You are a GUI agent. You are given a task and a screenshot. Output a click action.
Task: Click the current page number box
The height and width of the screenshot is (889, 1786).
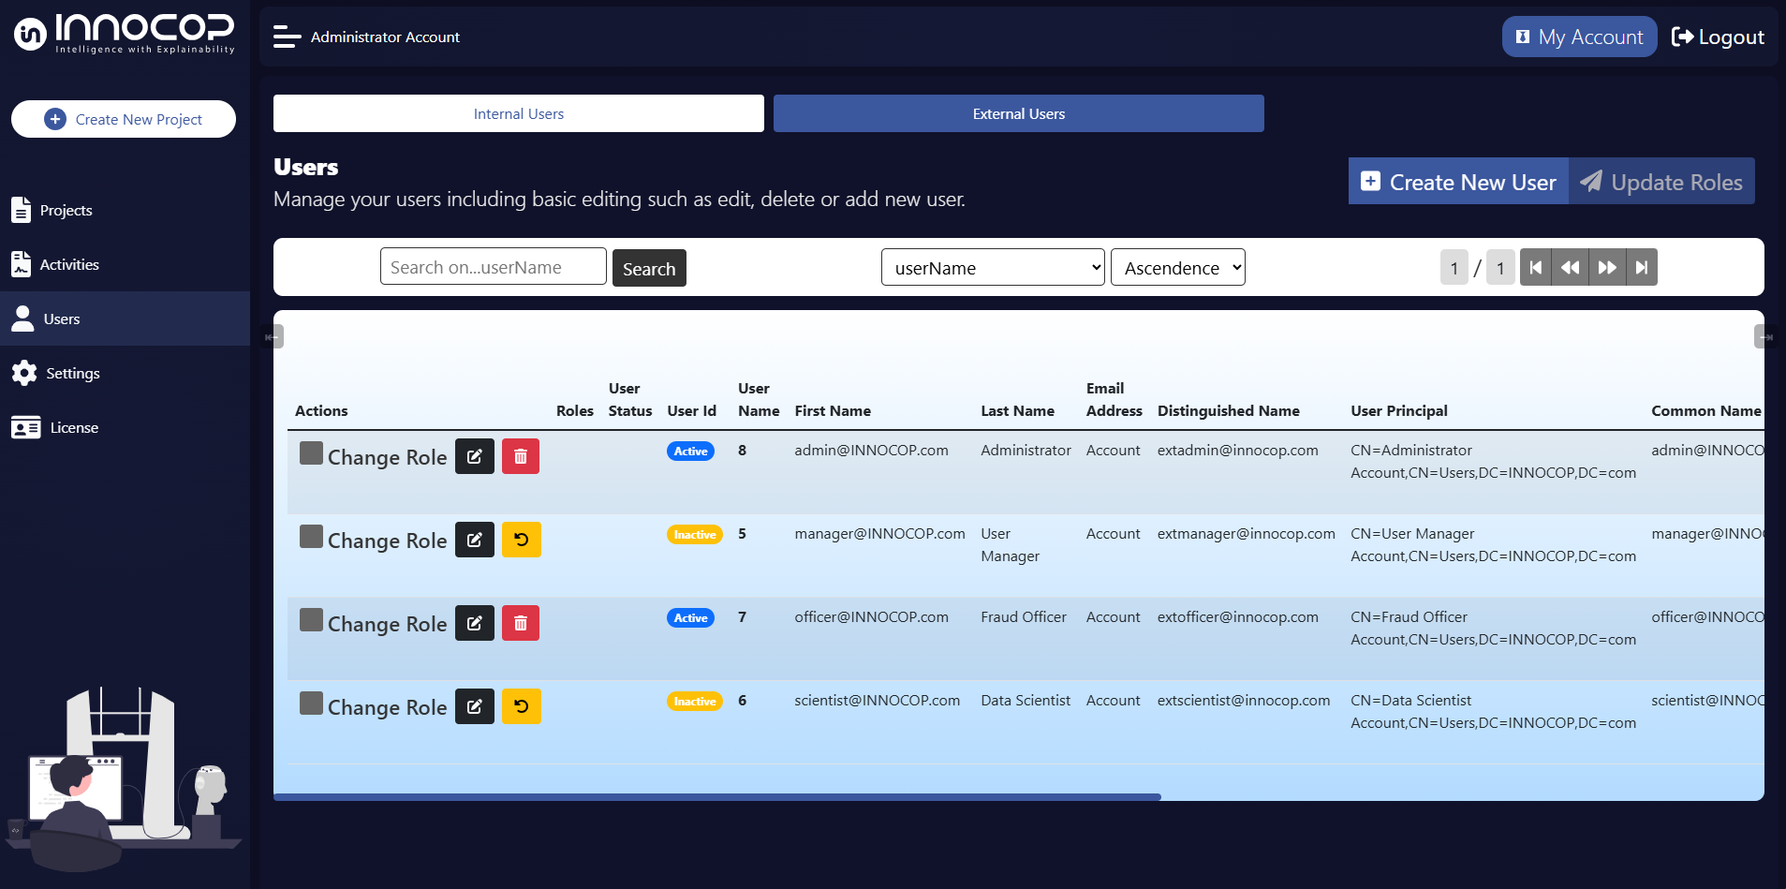(x=1454, y=268)
